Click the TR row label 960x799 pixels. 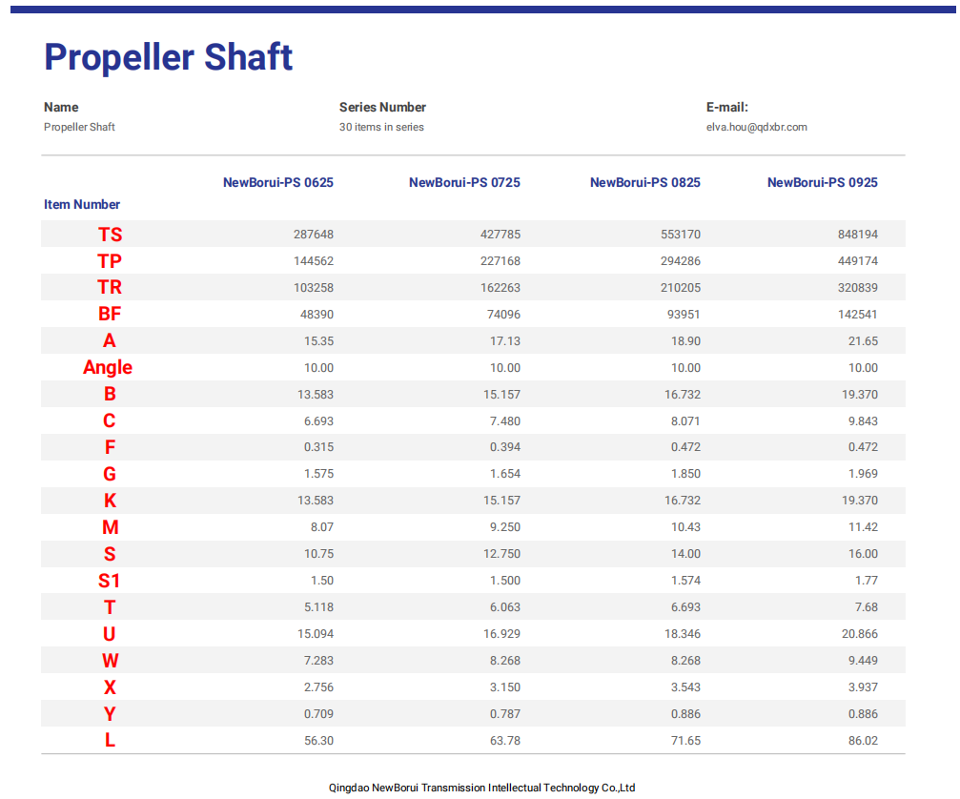110,287
